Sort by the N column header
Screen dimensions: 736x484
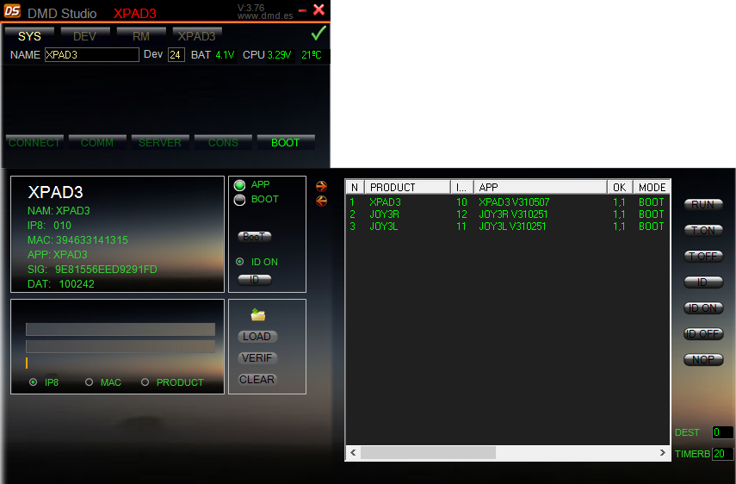click(x=355, y=187)
